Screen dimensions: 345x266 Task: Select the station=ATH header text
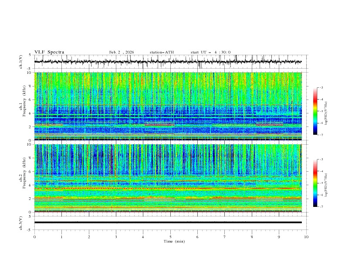[162, 52]
